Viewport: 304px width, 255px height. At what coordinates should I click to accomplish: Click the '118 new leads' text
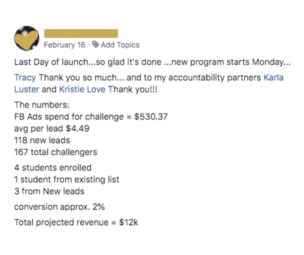(42, 140)
